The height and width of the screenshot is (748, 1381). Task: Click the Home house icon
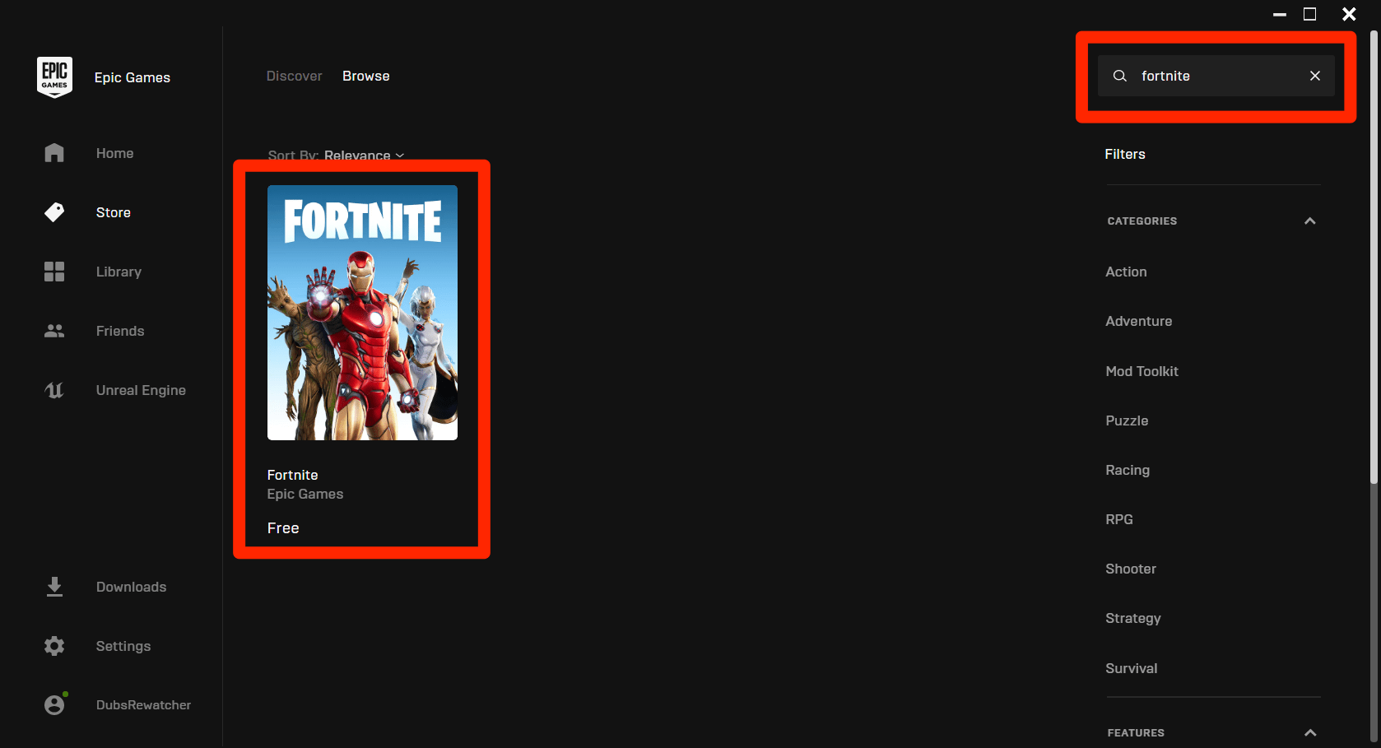tap(54, 153)
